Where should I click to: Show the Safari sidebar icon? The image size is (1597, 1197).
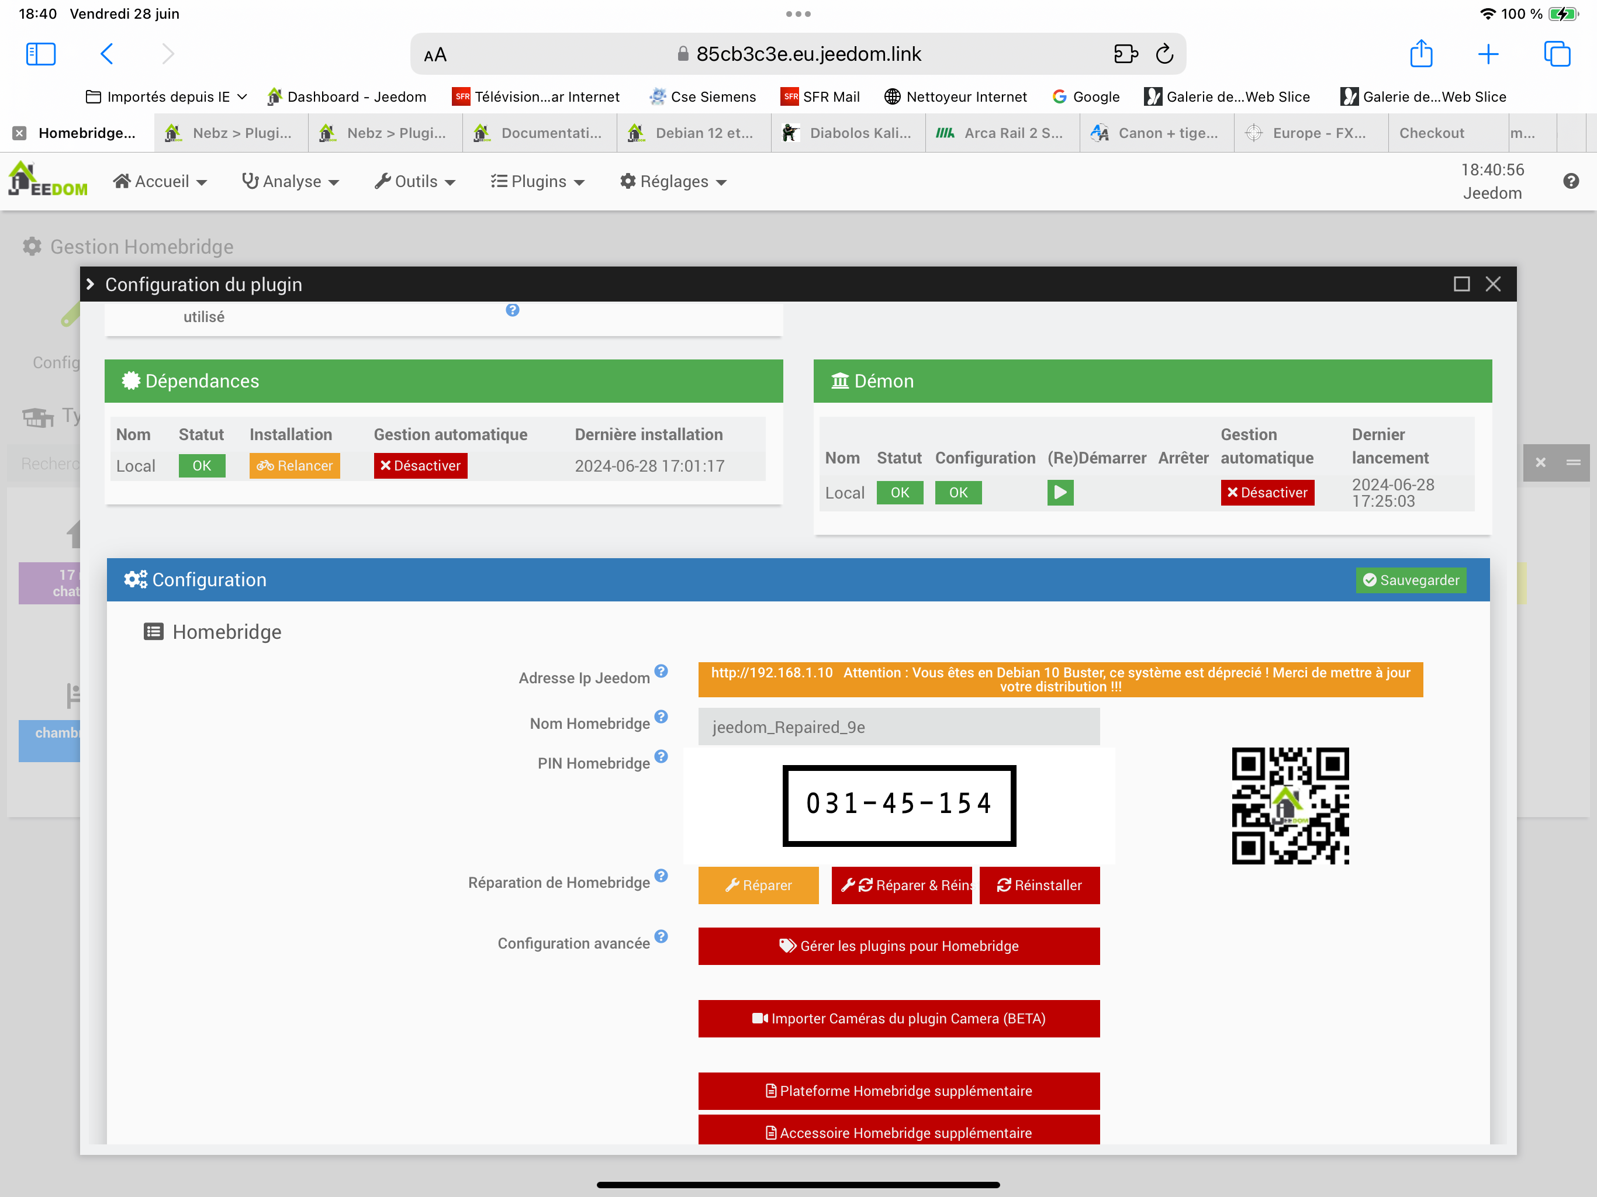40,54
